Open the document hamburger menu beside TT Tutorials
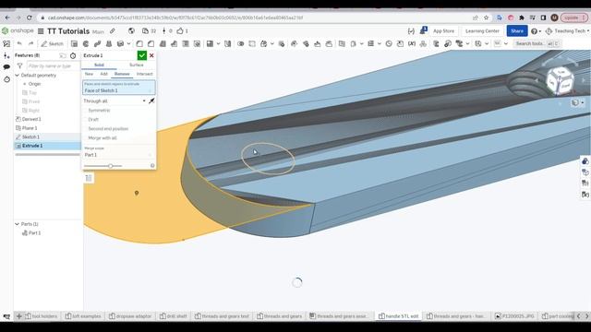 coord(41,31)
